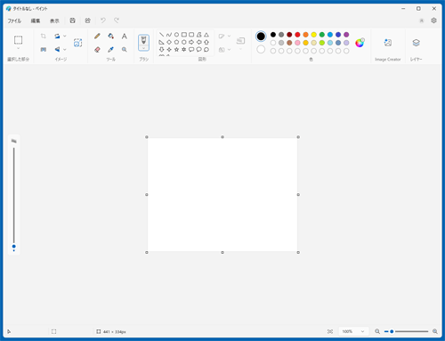Click the Crop image icon
This screenshot has height=341, width=445.
coord(44,37)
